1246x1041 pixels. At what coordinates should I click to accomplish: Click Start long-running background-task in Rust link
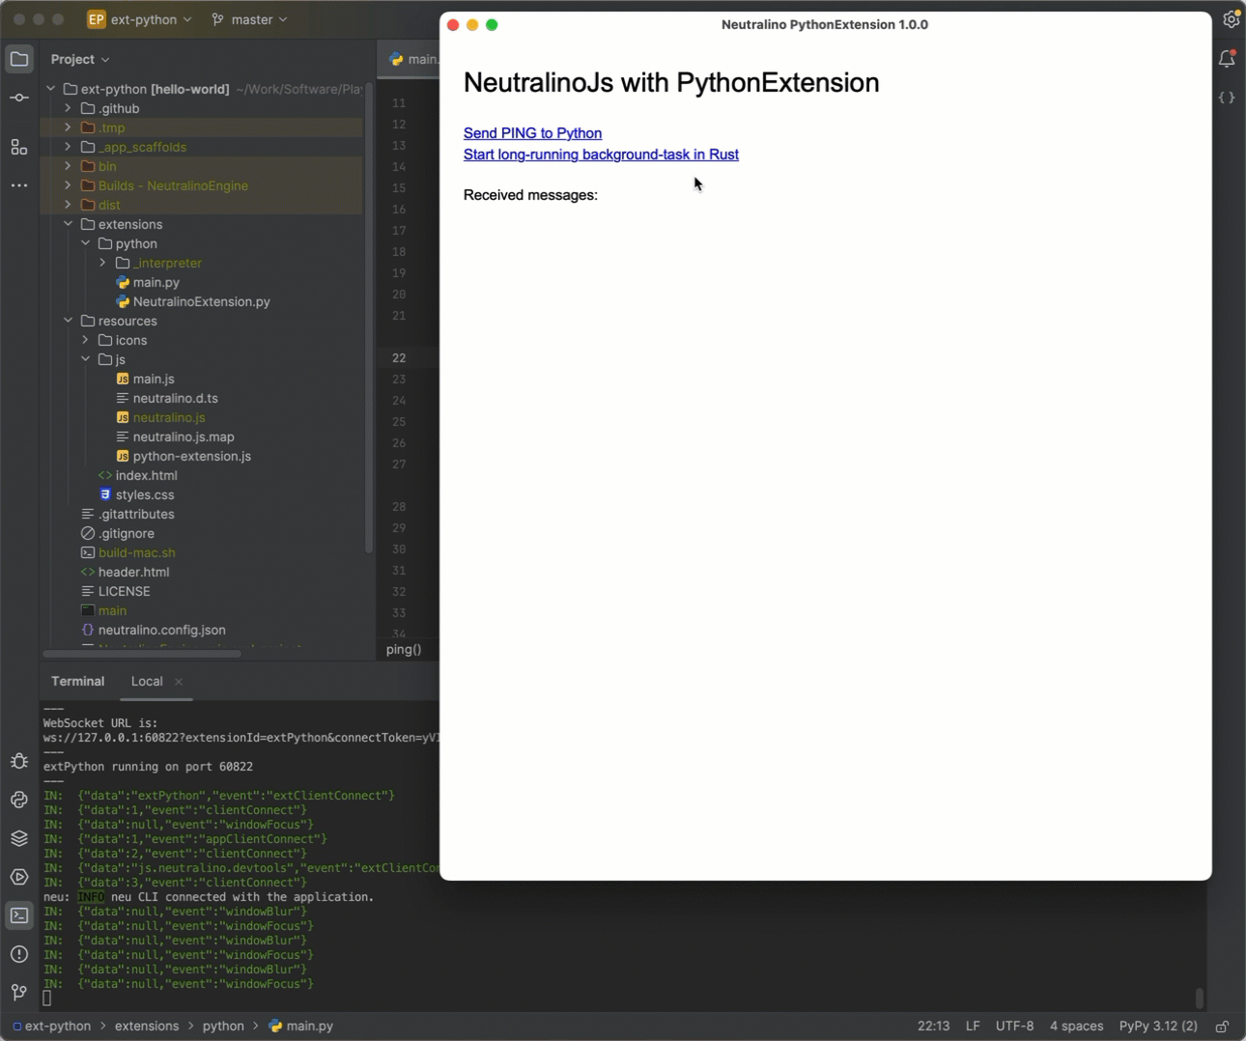click(x=601, y=155)
